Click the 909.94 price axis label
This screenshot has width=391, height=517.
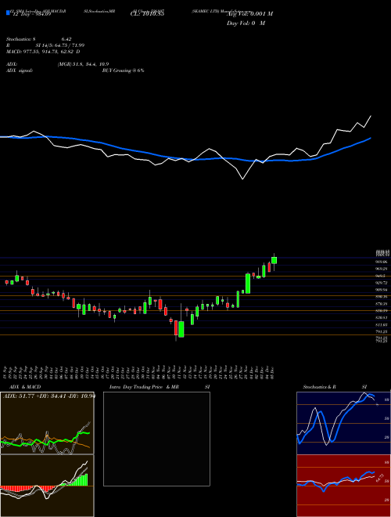point(382,290)
